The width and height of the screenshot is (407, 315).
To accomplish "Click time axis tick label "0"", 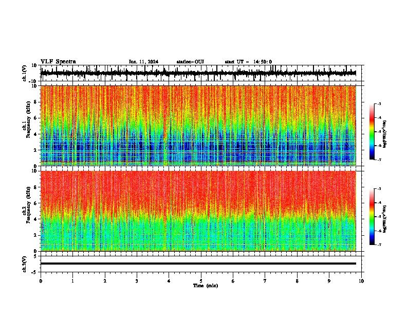I will (x=41, y=281).
